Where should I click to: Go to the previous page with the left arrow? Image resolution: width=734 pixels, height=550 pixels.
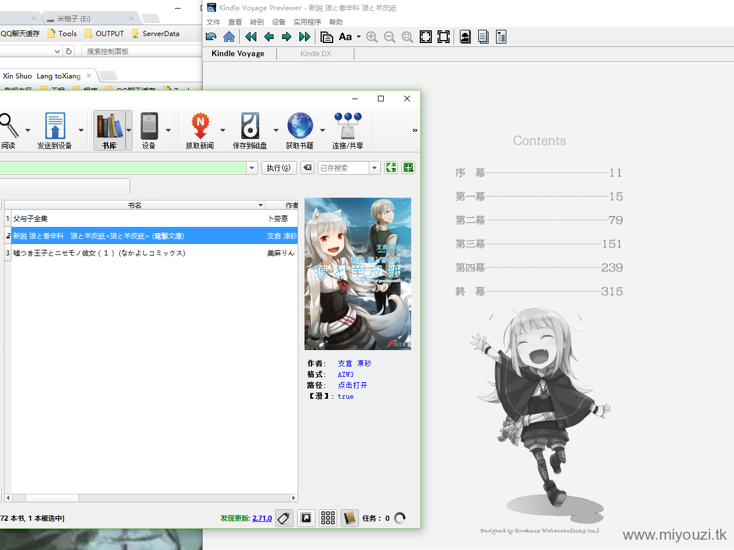click(268, 37)
